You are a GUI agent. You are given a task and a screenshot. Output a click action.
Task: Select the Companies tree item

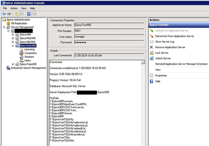[x=30, y=53]
